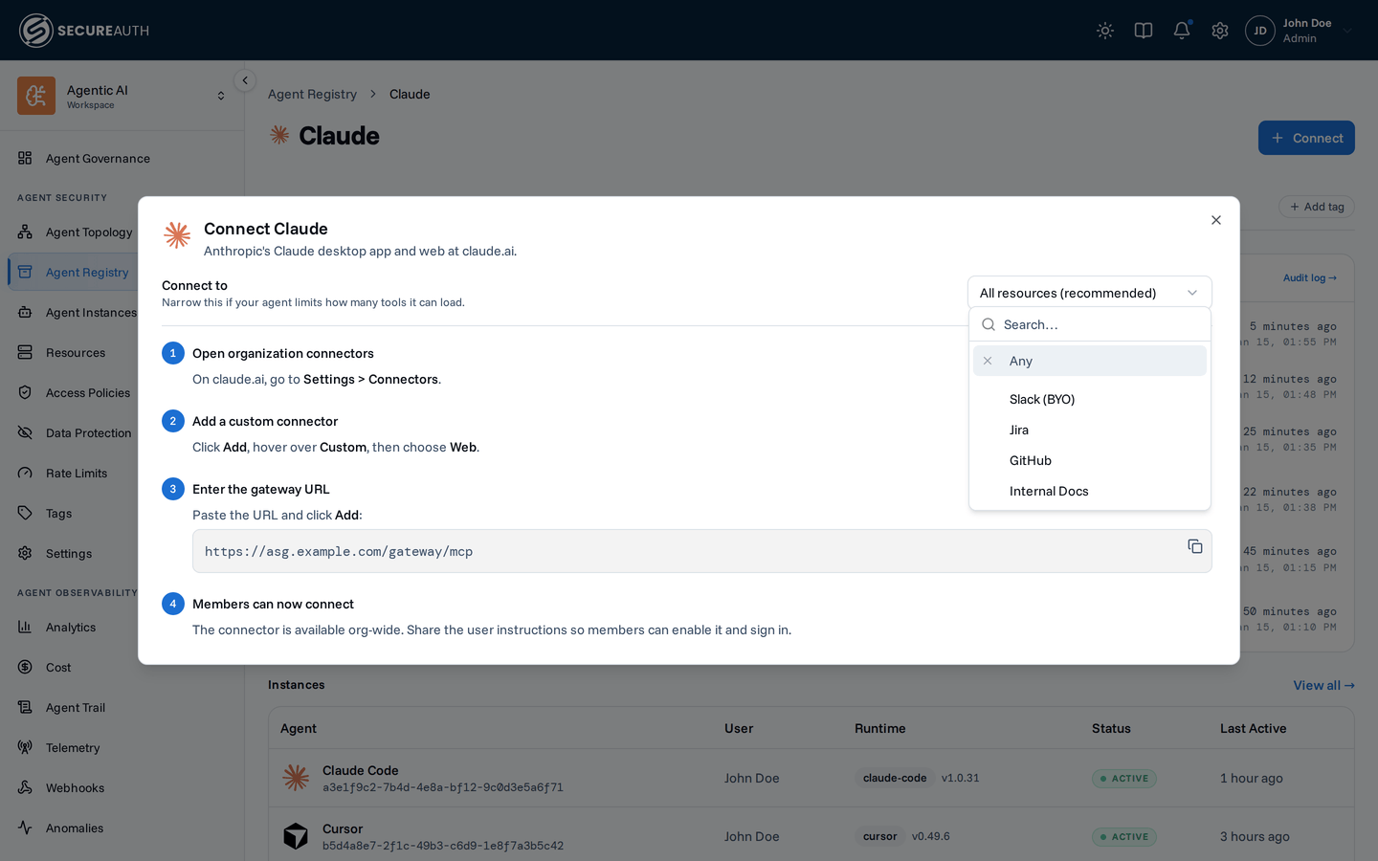Click the Data Protection eye-off icon
This screenshot has height=861, width=1378.
(x=25, y=432)
